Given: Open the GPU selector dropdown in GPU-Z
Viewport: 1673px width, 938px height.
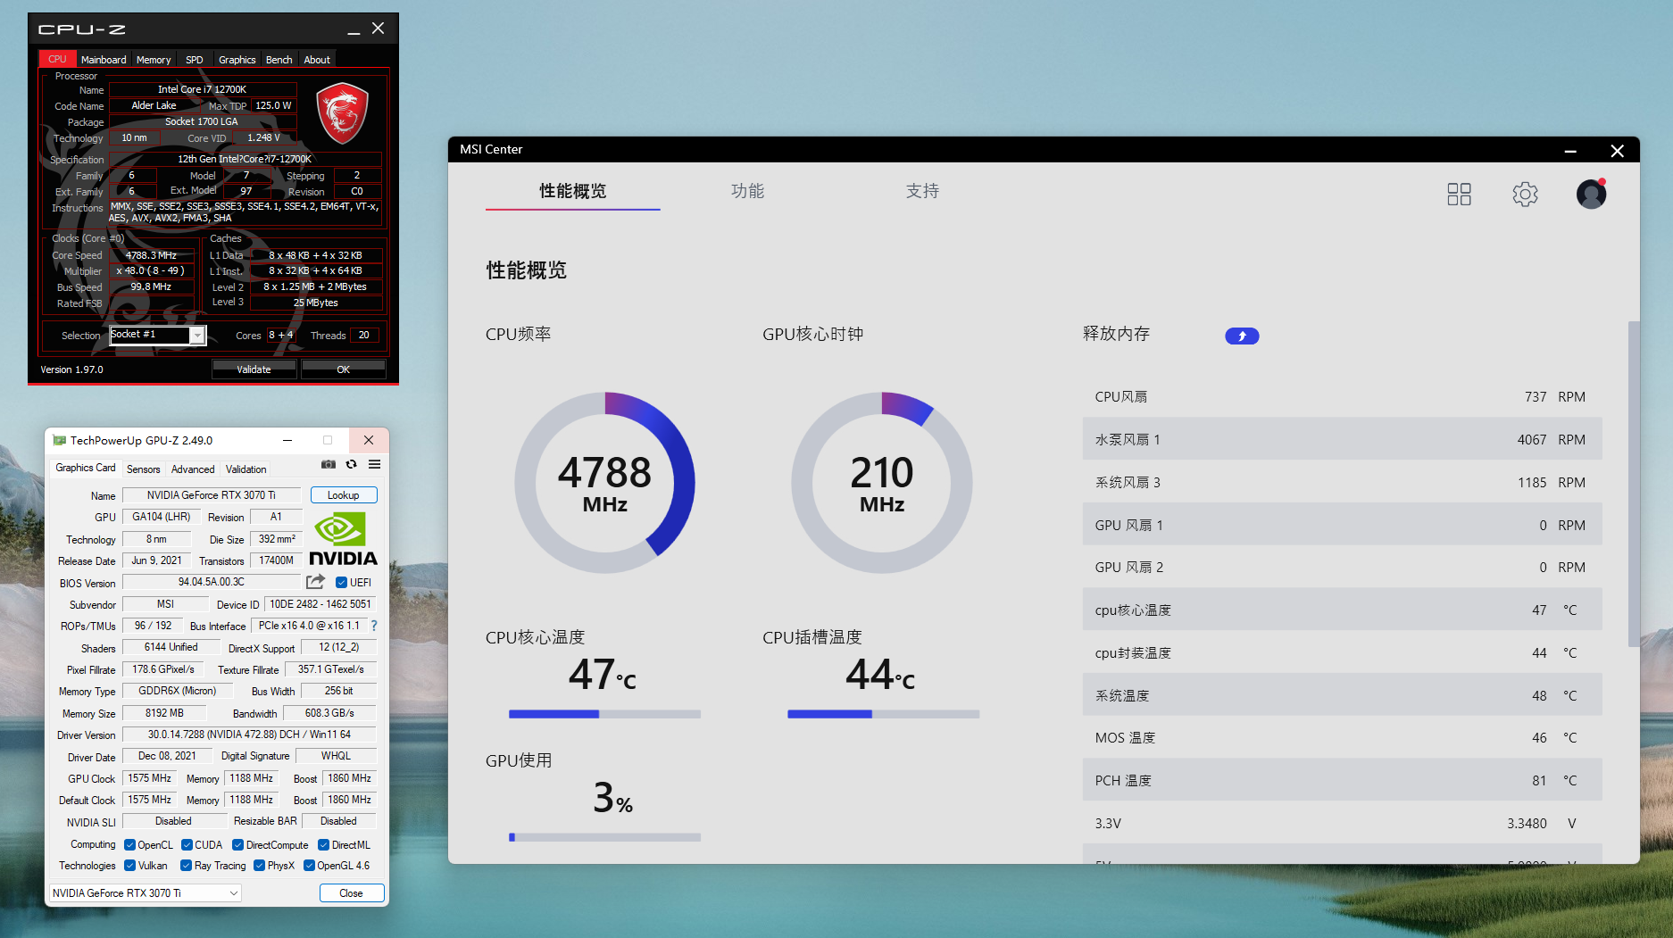Looking at the screenshot, I should 145,892.
